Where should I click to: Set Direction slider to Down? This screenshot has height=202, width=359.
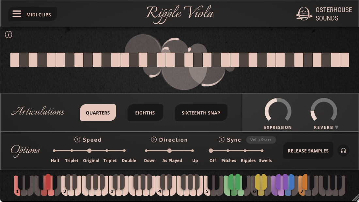click(146, 151)
